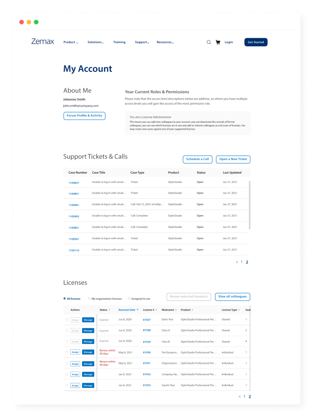This screenshot has height=418, width=314.
Task: Click the Get Started button
Action: pyautogui.click(x=256, y=42)
